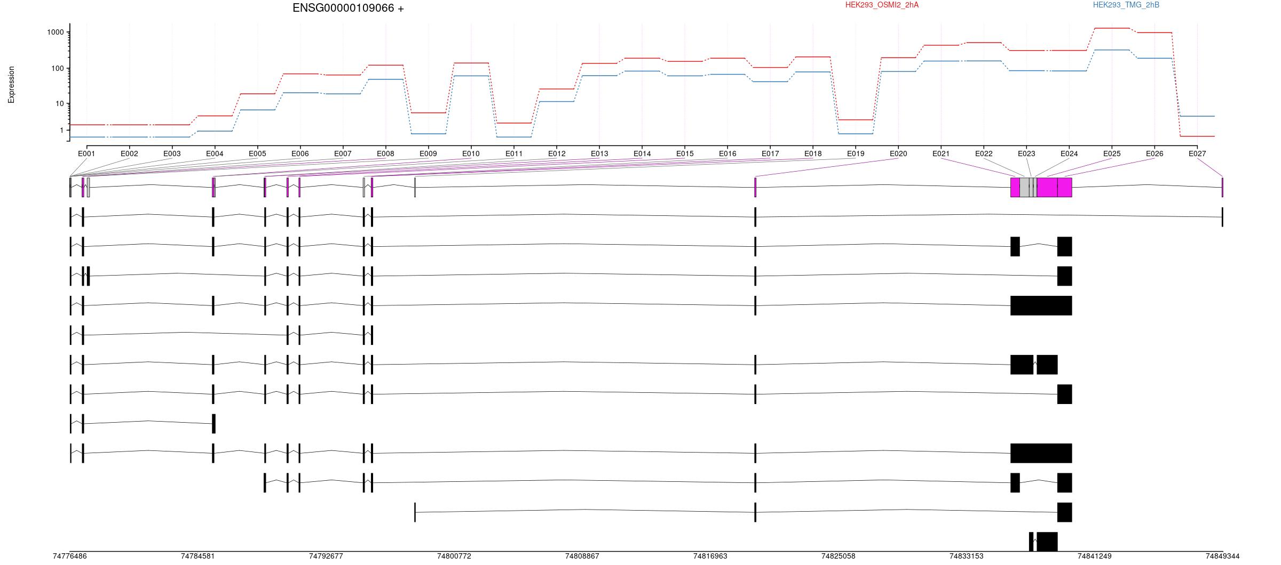The width and height of the screenshot is (1281, 565).
Task: Click exon label E003
Action: [172, 154]
